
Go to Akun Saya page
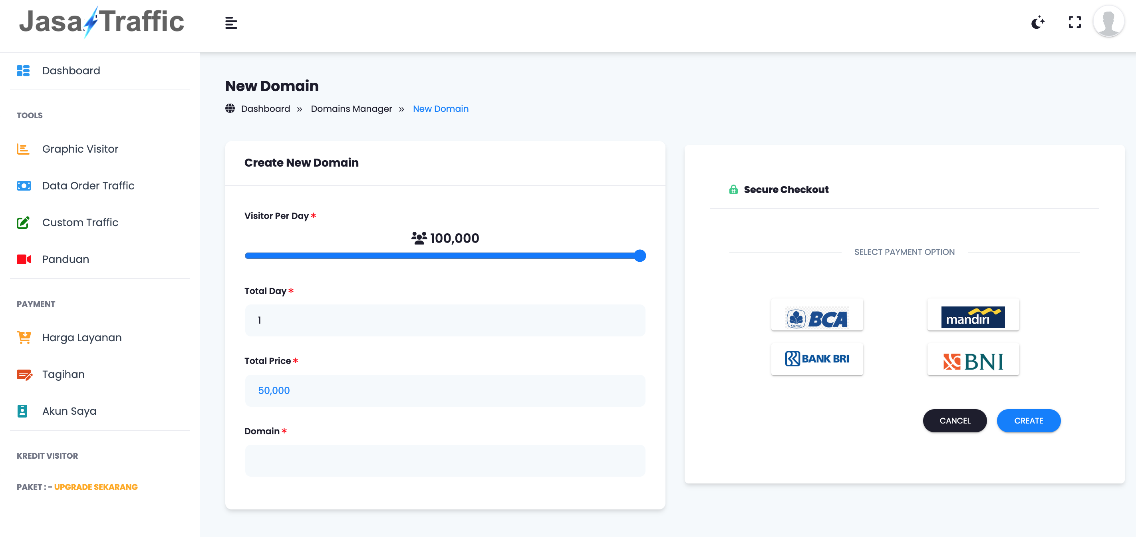tap(69, 411)
